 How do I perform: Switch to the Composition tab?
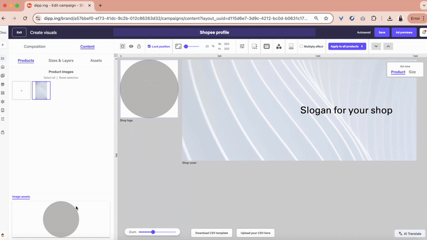click(x=35, y=46)
